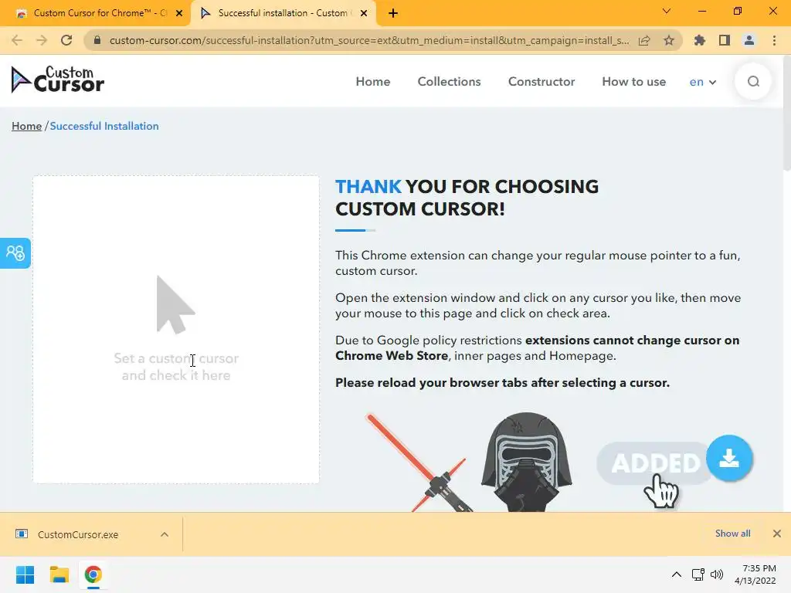Click the address bar URL
This screenshot has width=791, height=593.
pyautogui.click(x=369, y=40)
